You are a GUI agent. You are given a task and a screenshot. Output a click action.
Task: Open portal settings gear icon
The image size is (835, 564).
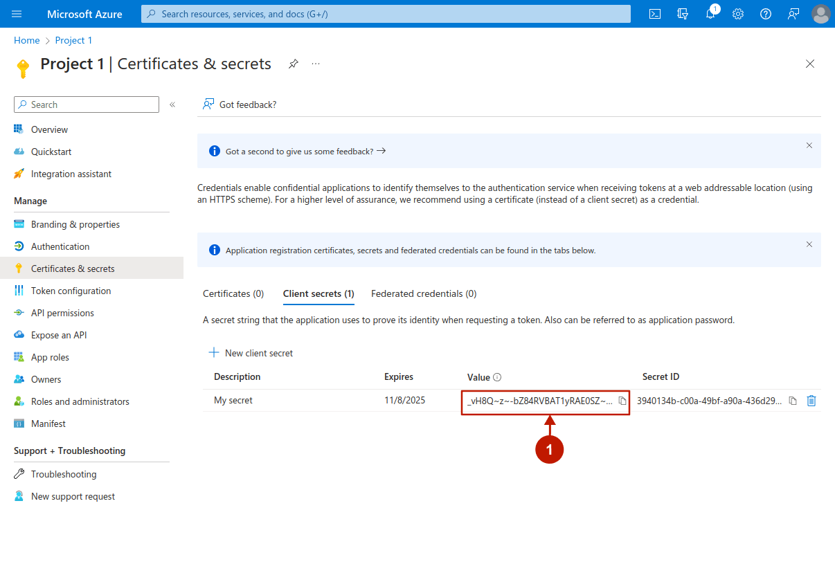[738, 14]
